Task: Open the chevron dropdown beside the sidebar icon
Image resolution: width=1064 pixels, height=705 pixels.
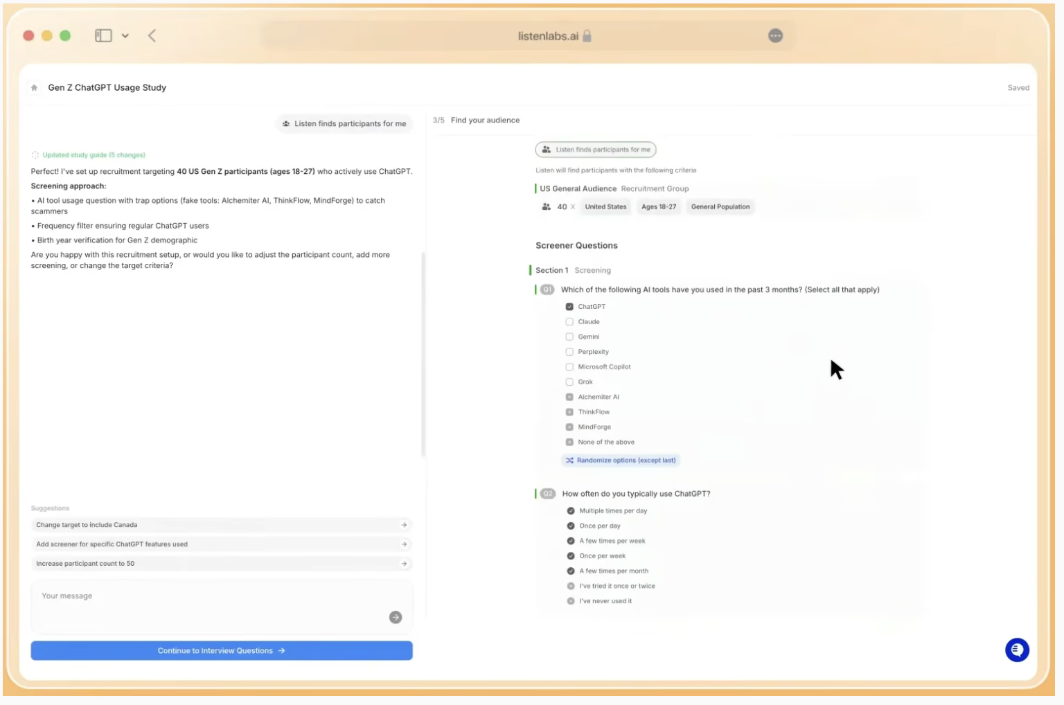Action: point(125,35)
